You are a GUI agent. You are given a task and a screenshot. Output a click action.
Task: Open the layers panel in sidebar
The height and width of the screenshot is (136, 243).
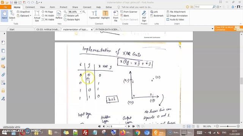pyautogui.click(x=3, y=59)
